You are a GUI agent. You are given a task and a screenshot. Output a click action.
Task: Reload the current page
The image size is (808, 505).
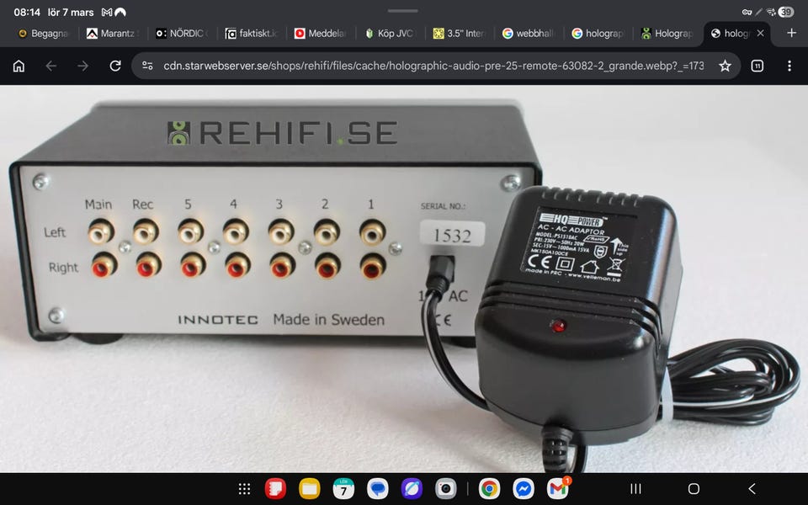click(115, 66)
